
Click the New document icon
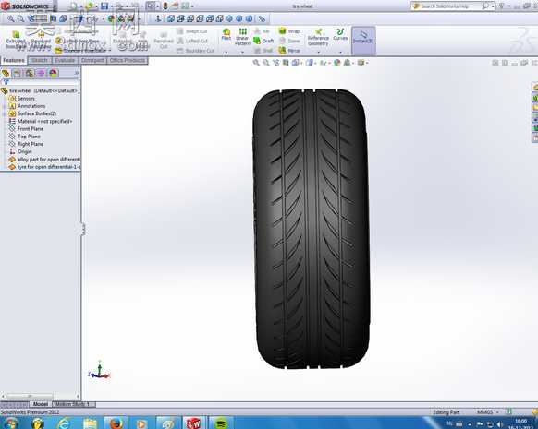73,6
